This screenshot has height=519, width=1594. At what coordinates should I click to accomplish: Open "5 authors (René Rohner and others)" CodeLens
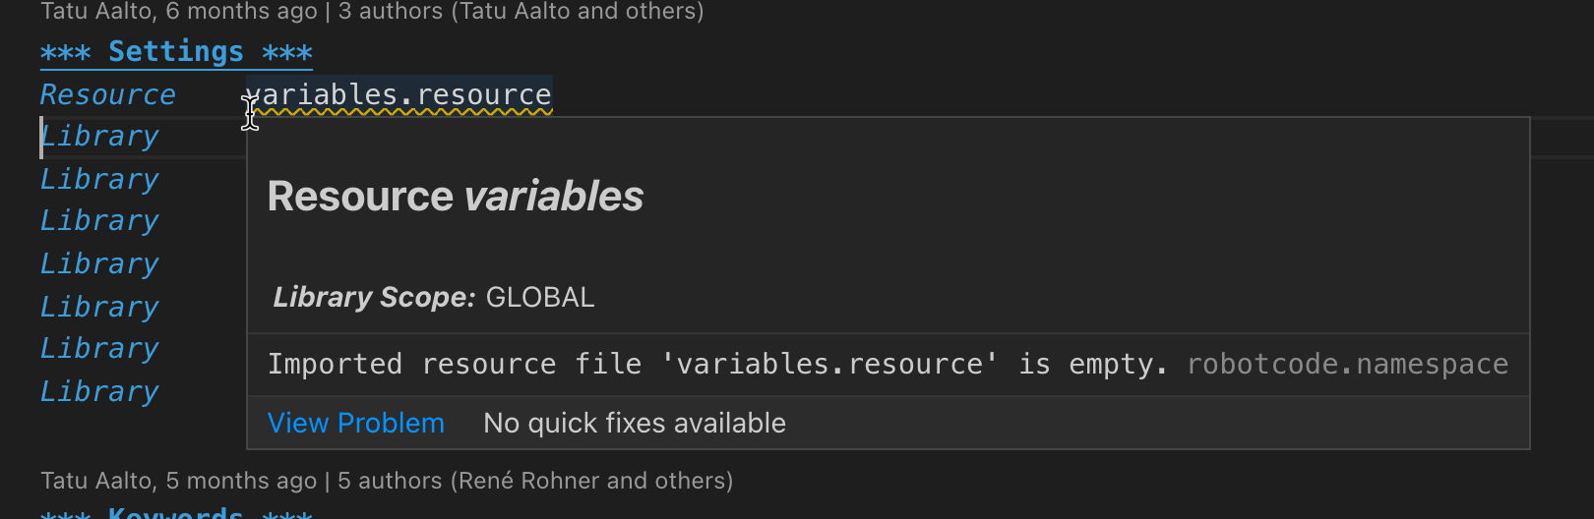click(x=534, y=480)
